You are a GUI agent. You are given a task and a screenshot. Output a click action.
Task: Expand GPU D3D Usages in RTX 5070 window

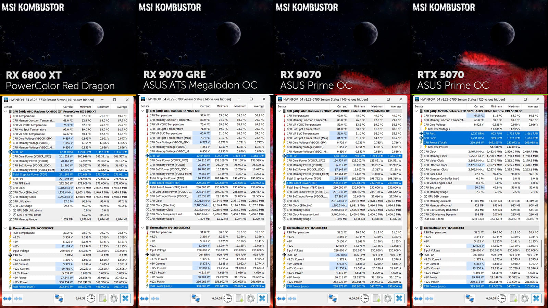421,196
